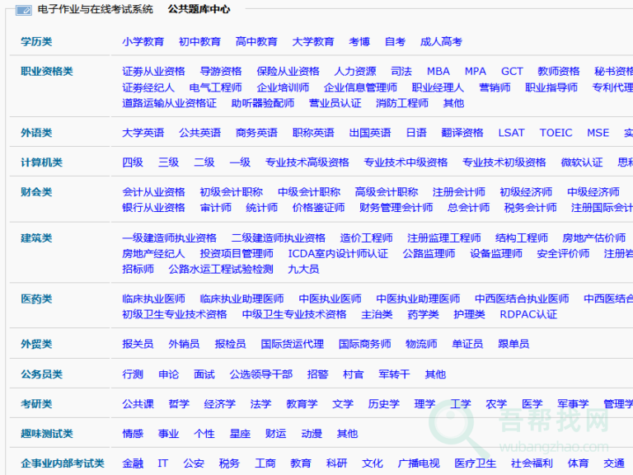
Task: Click the icon beside 电子作业与在线考试系统
Action: click(24, 10)
